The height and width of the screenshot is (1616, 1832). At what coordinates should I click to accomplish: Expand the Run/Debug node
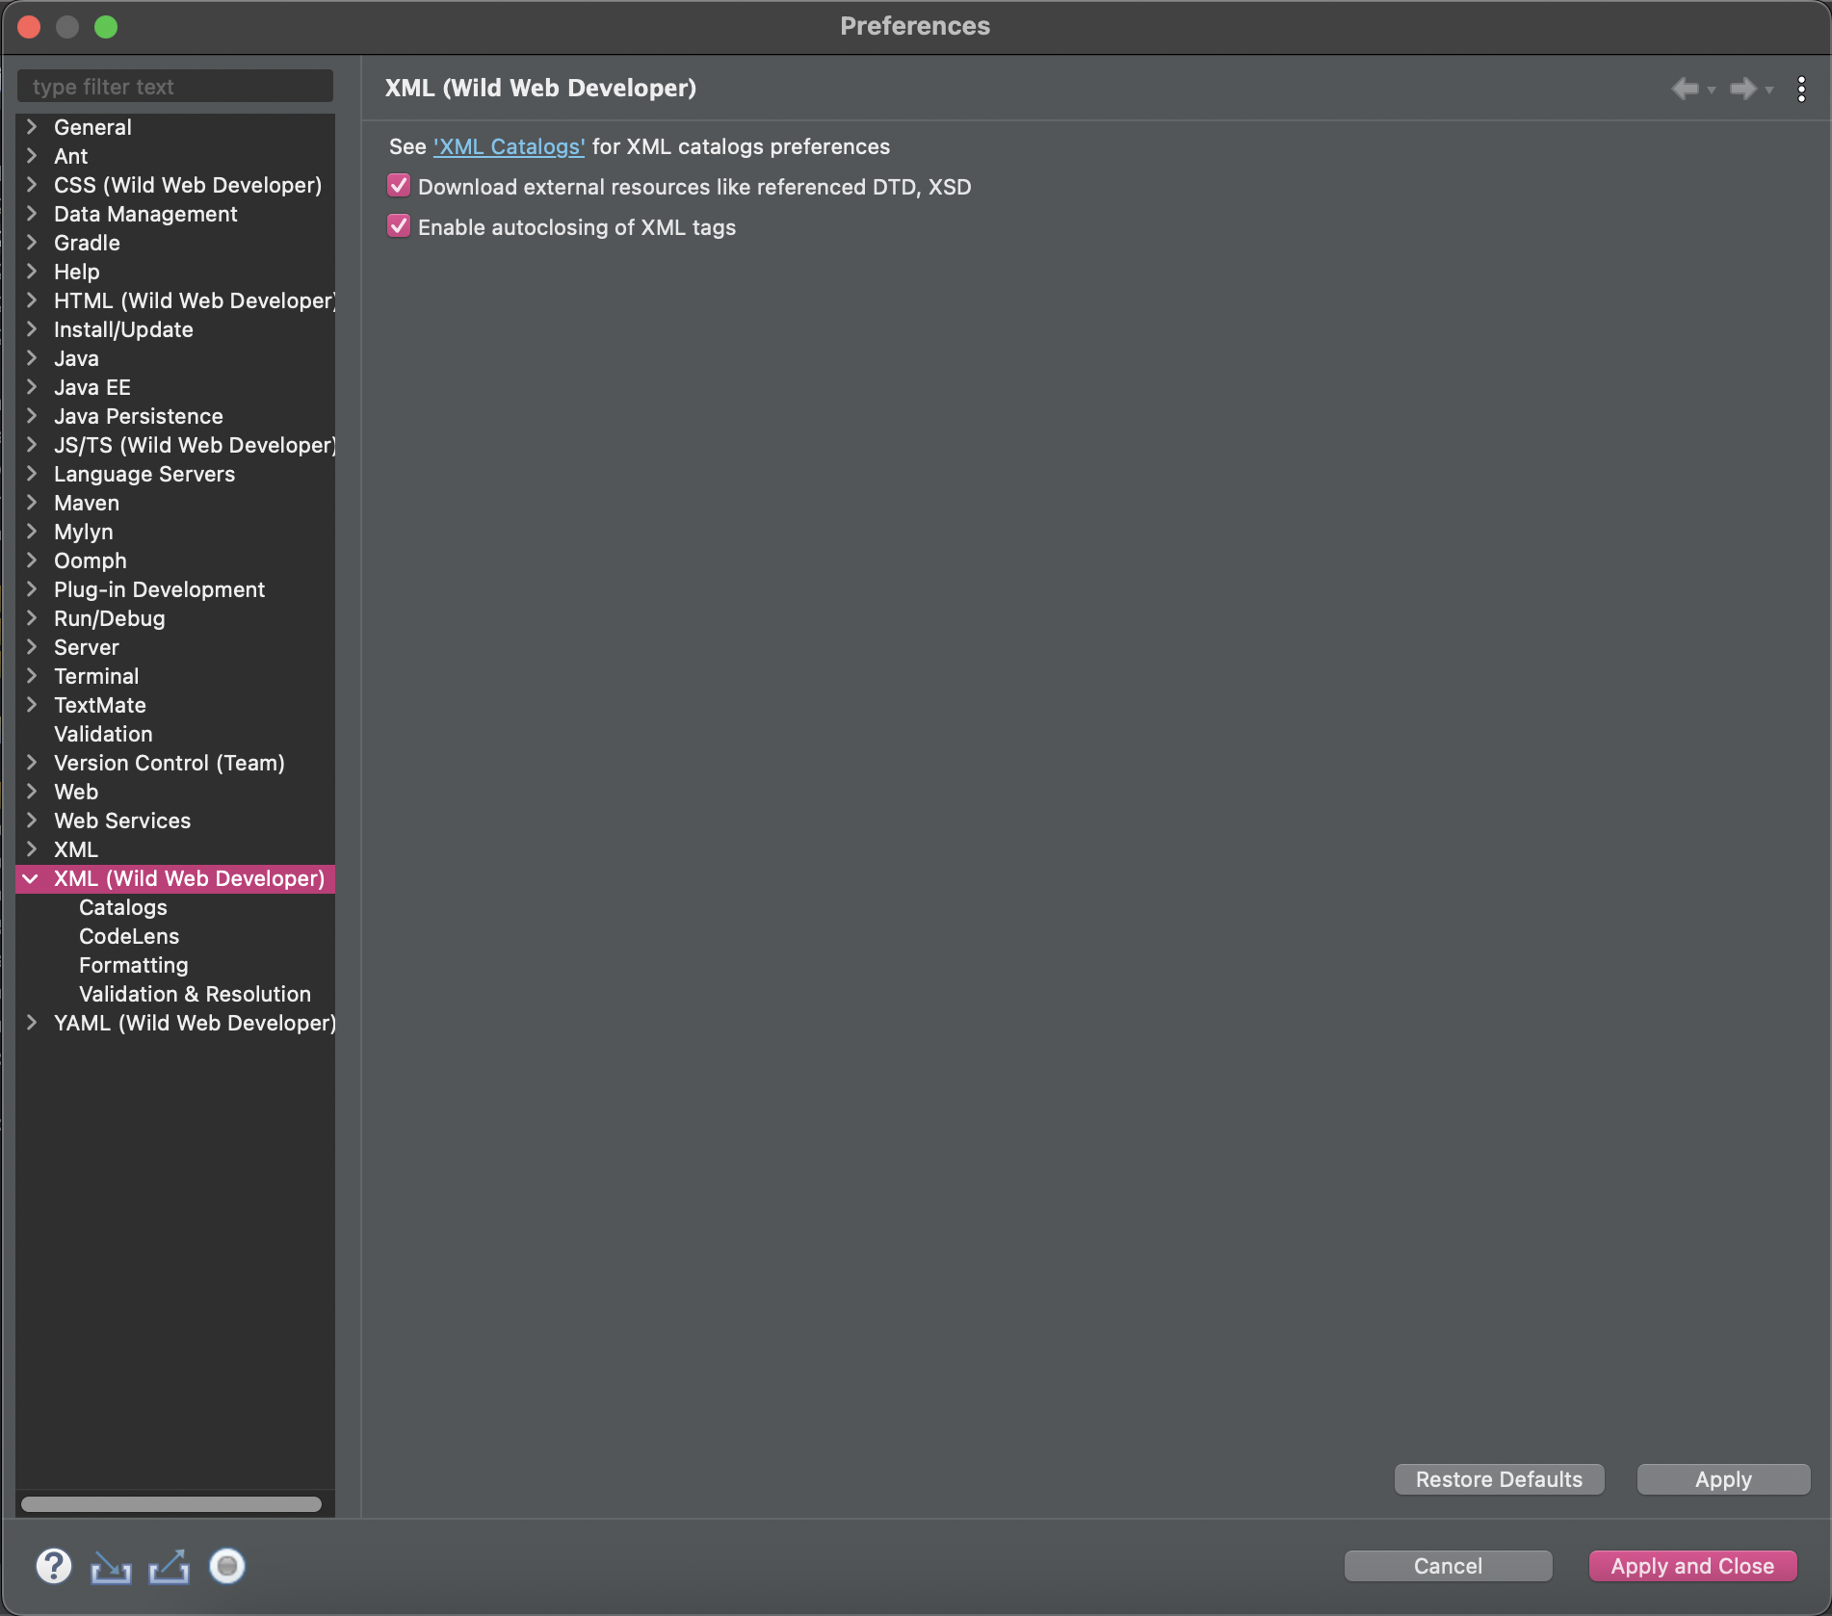(x=32, y=618)
